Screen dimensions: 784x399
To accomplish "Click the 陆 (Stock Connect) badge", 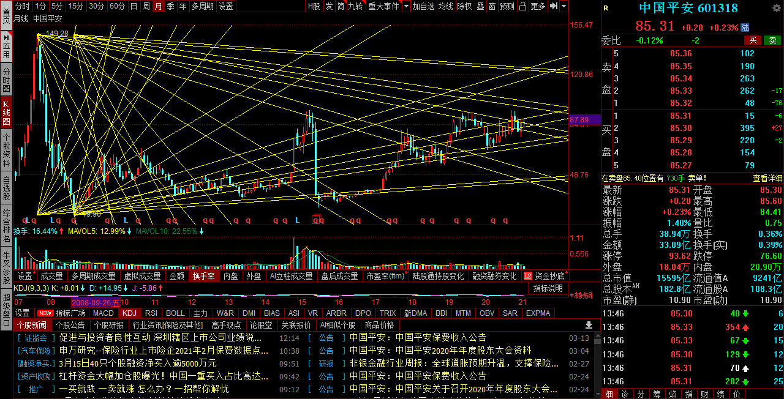I will coord(745,28).
